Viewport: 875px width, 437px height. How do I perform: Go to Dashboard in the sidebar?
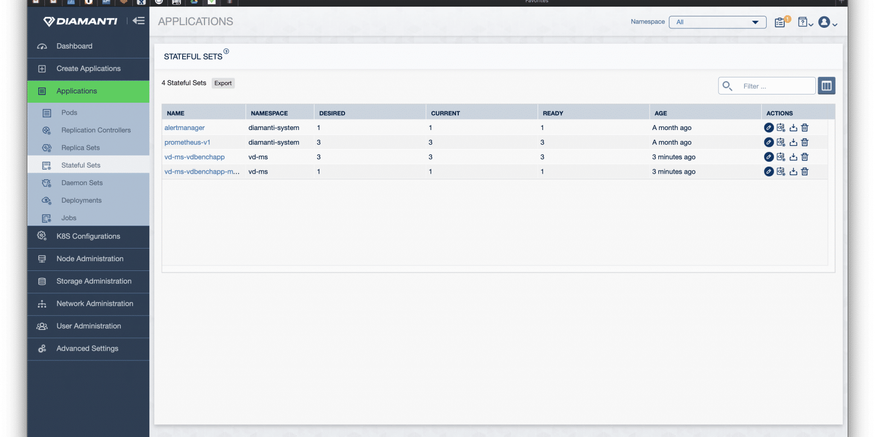click(x=88, y=46)
